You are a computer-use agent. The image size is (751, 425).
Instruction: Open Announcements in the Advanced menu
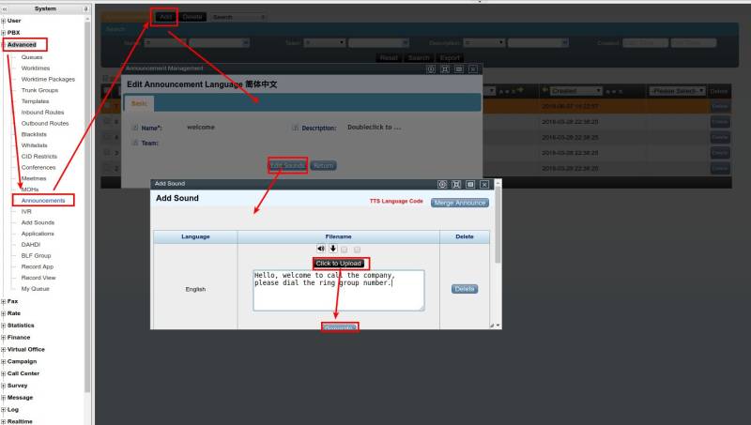pyautogui.click(x=43, y=200)
